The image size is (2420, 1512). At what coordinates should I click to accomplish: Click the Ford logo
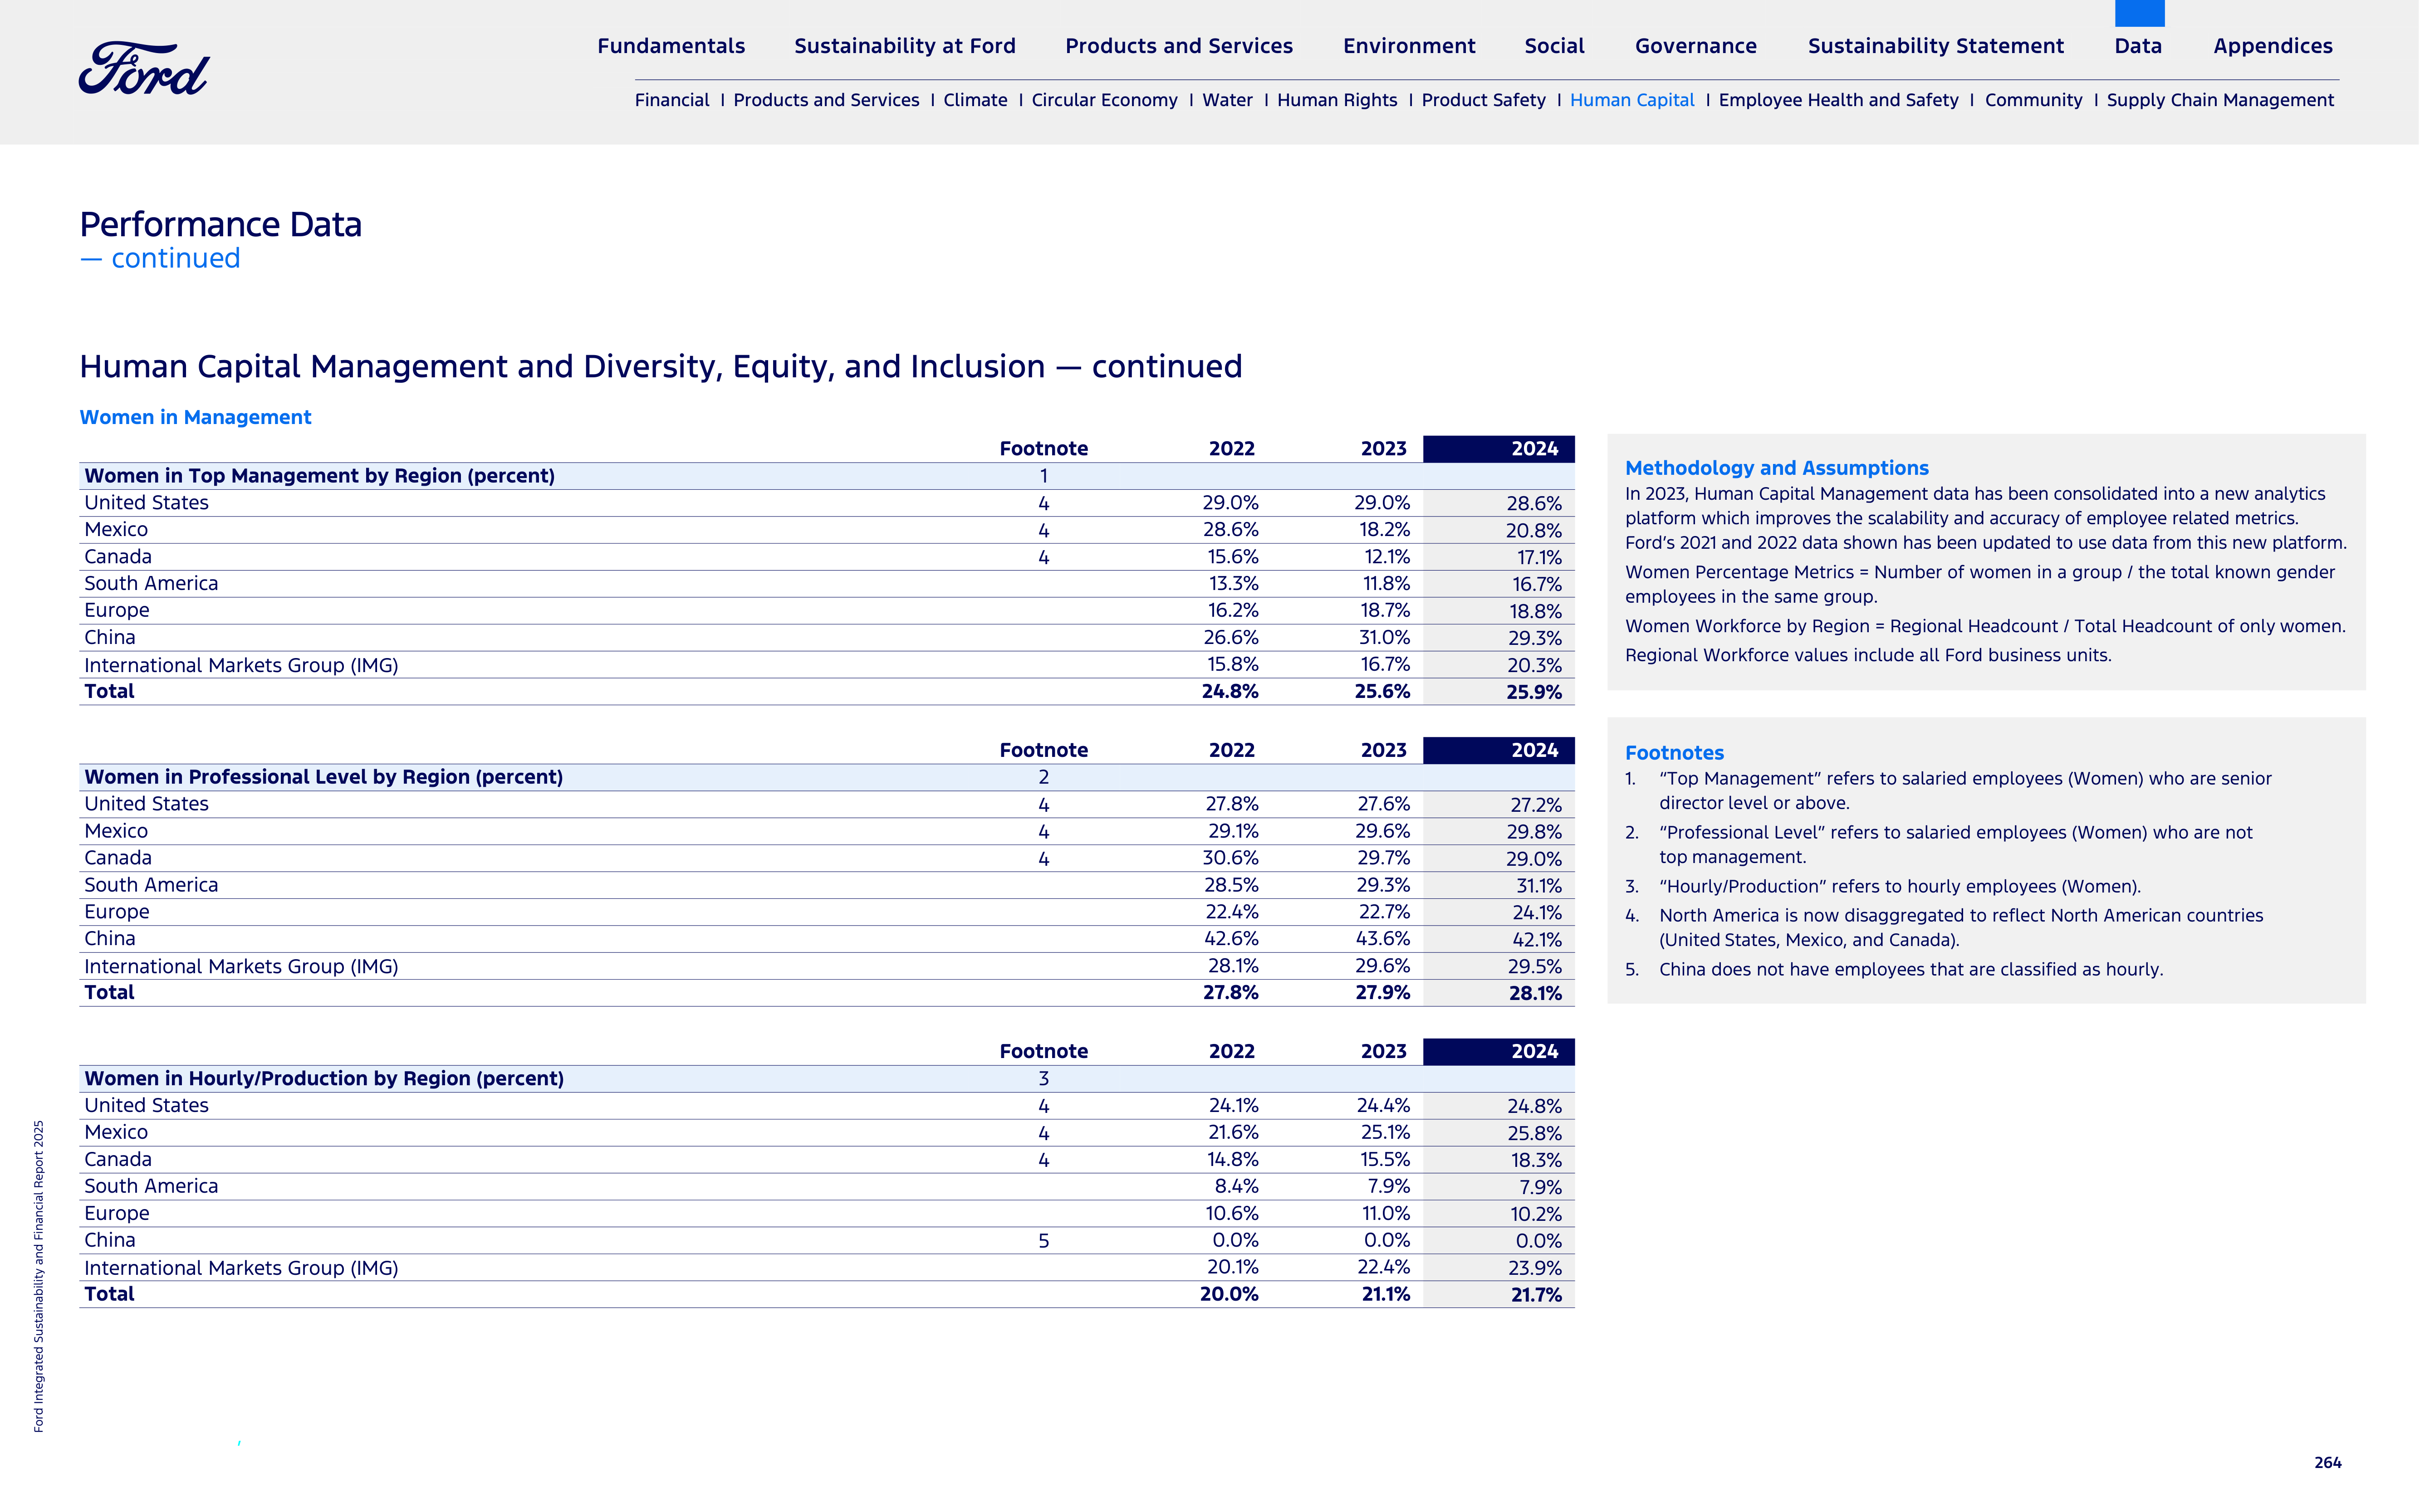coord(144,69)
